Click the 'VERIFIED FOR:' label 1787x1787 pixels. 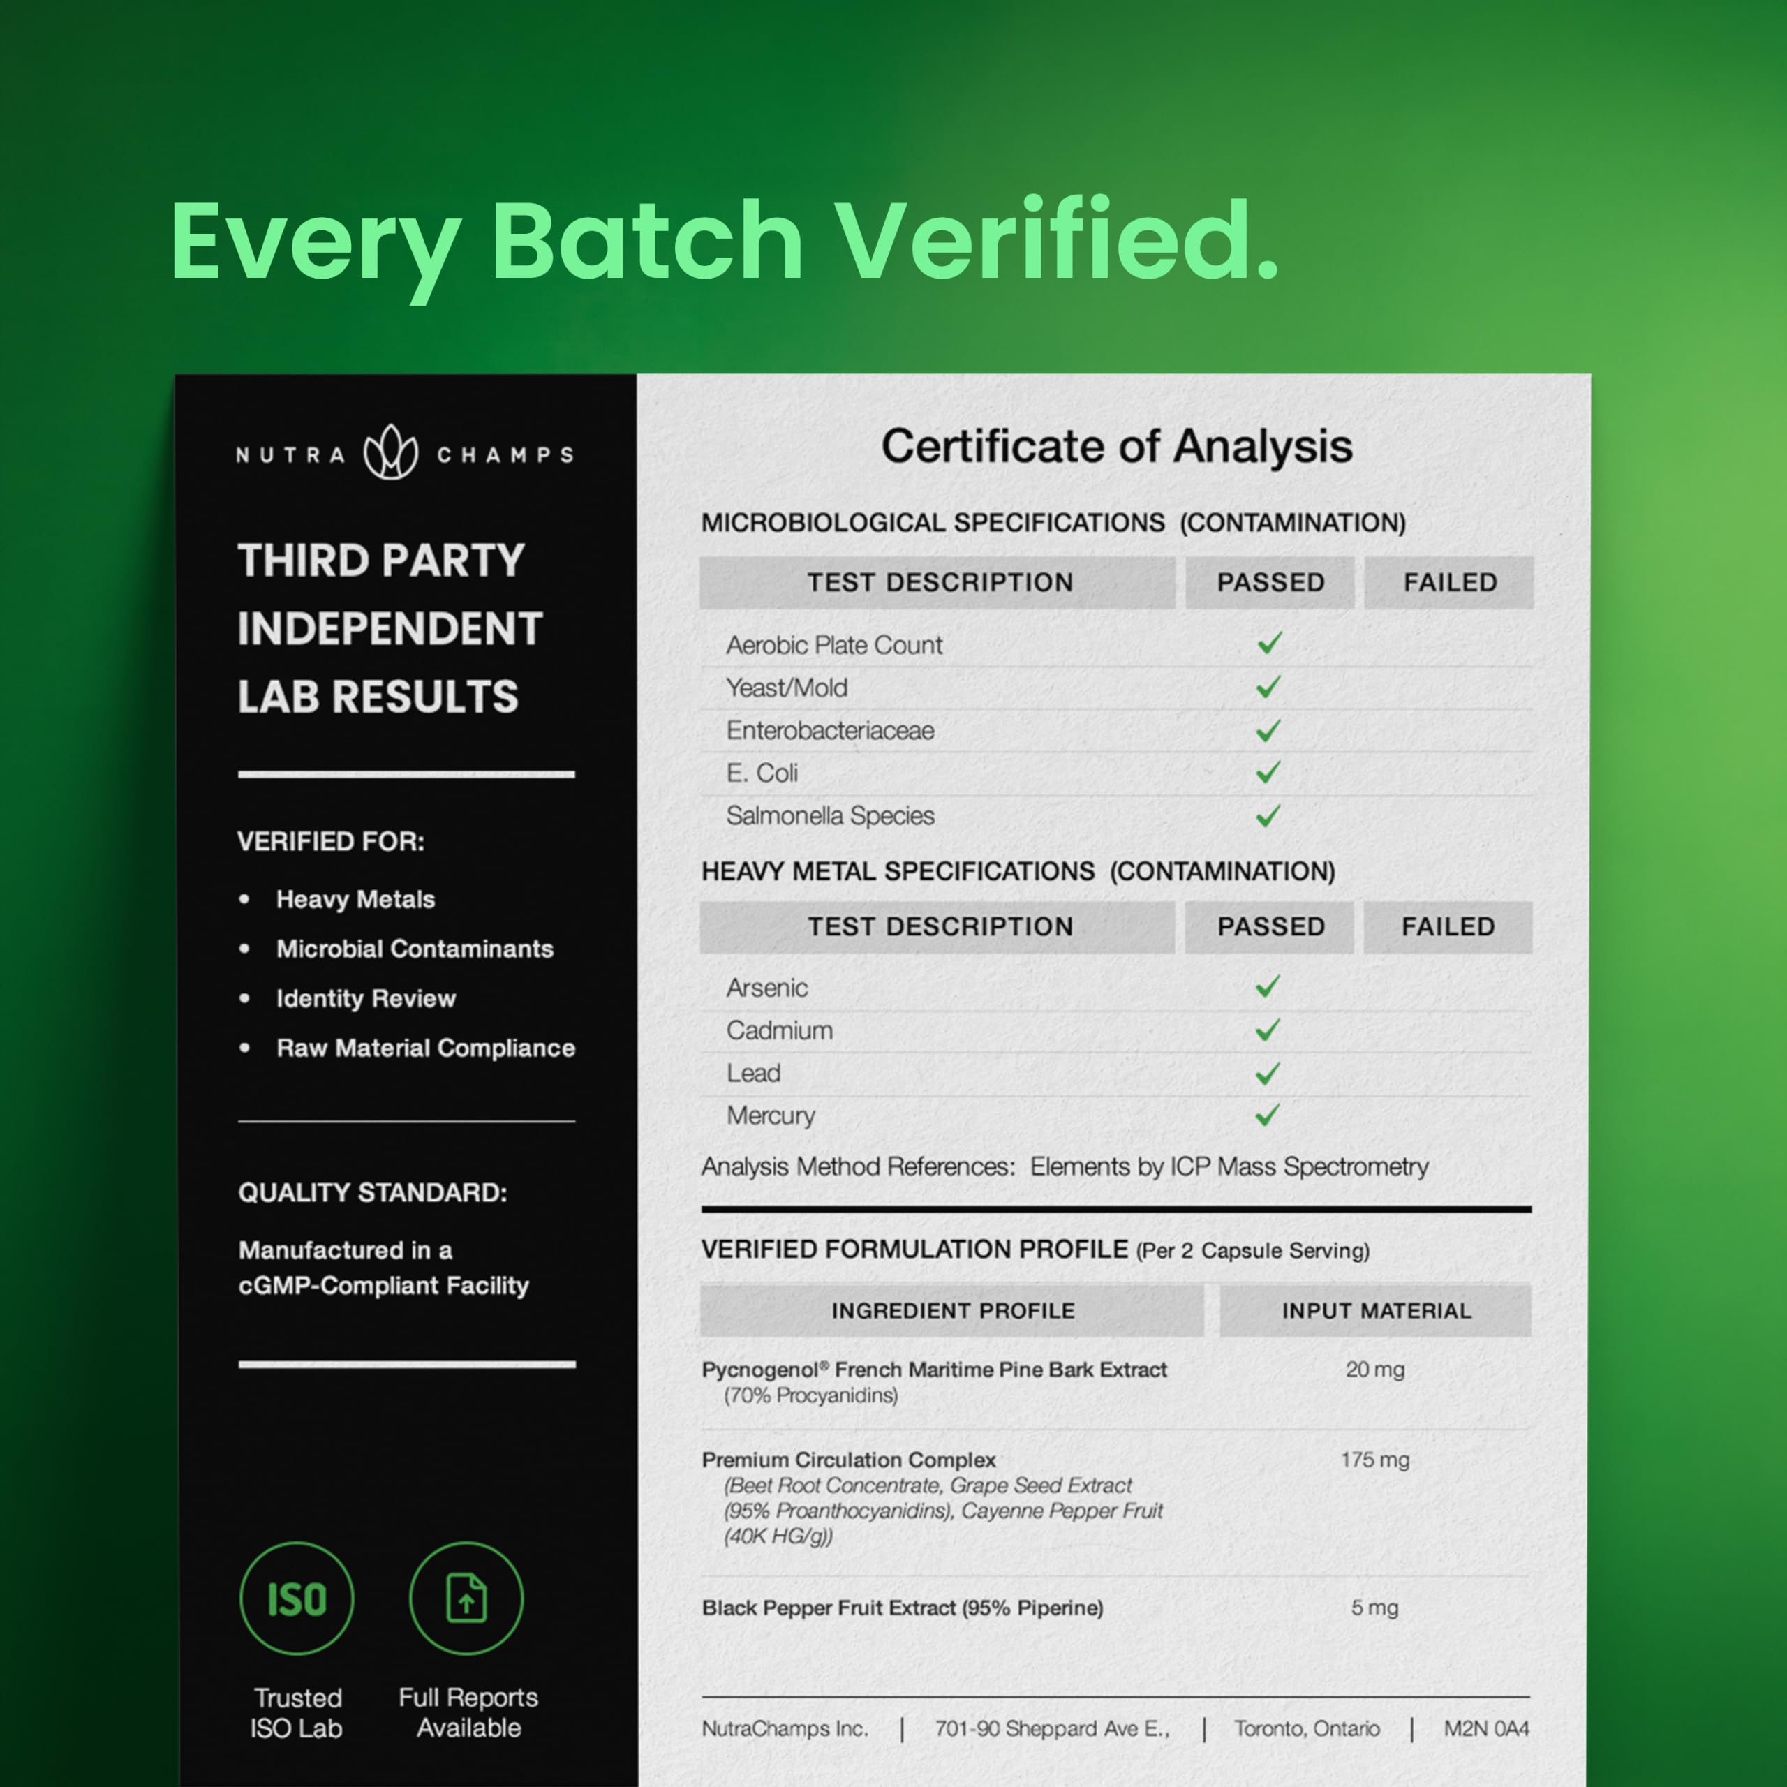[330, 840]
